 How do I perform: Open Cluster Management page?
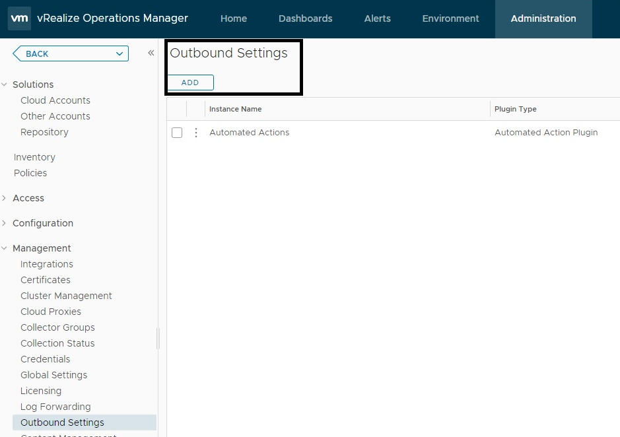pos(66,296)
